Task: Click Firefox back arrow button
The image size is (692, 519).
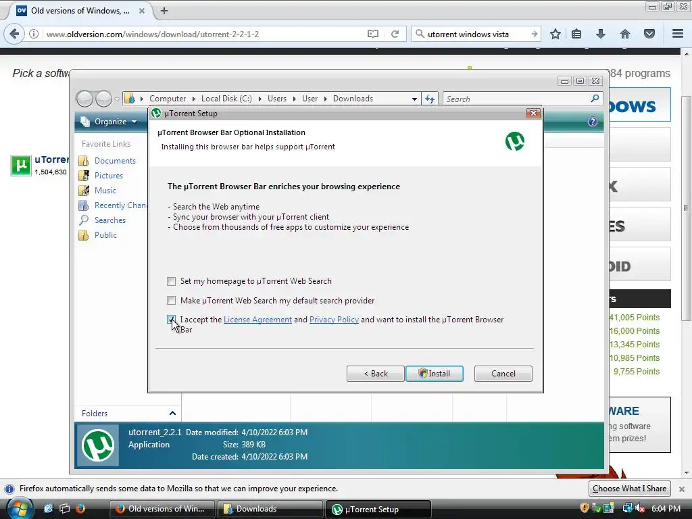Action: (15, 34)
